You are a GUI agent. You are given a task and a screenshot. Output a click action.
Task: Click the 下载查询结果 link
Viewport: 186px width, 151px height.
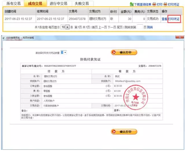click(143, 5)
